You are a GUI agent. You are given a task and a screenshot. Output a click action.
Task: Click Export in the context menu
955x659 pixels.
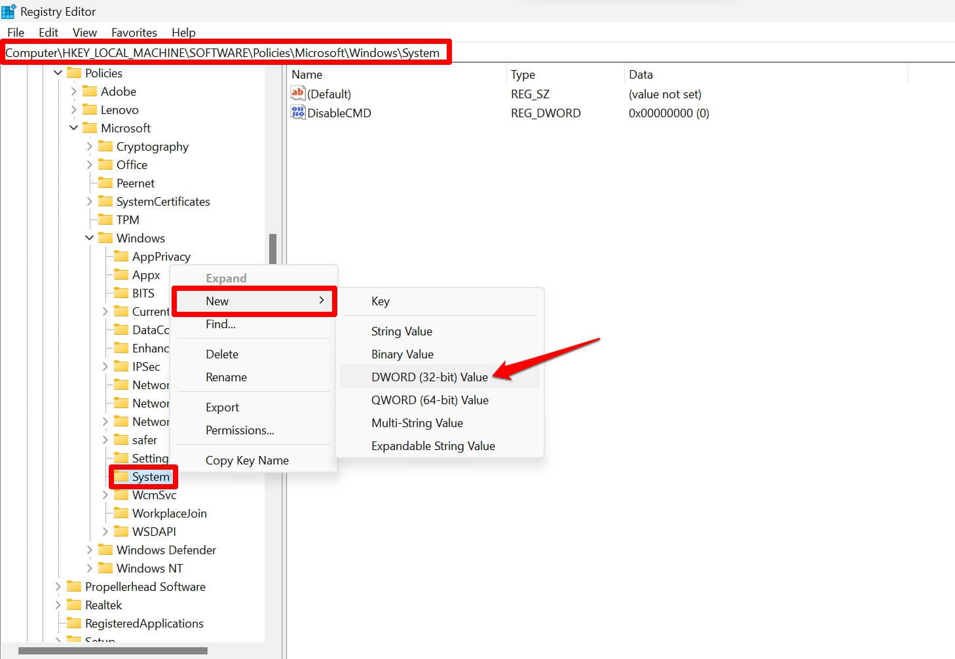click(254, 407)
